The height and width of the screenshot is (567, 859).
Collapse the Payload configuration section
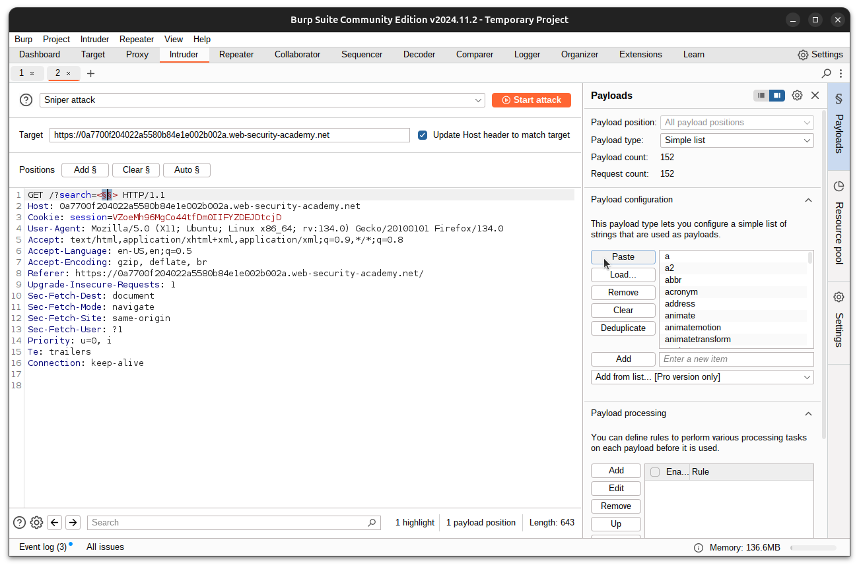[x=808, y=200]
